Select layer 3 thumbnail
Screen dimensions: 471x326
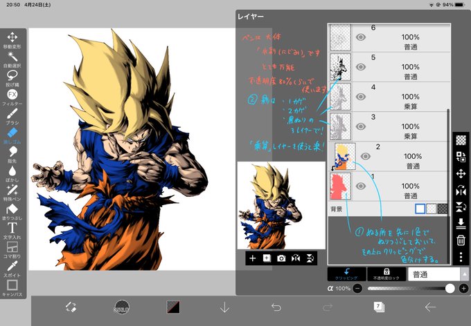340,126
